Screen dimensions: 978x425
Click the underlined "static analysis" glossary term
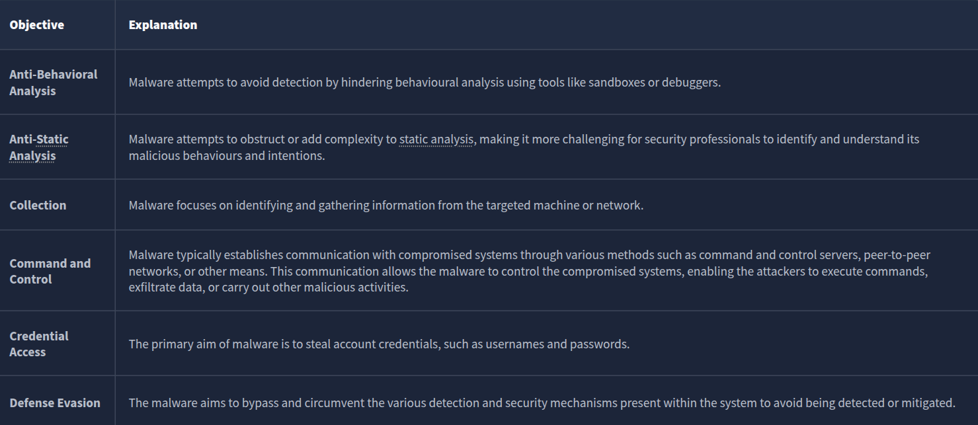pyautogui.click(x=436, y=139)
